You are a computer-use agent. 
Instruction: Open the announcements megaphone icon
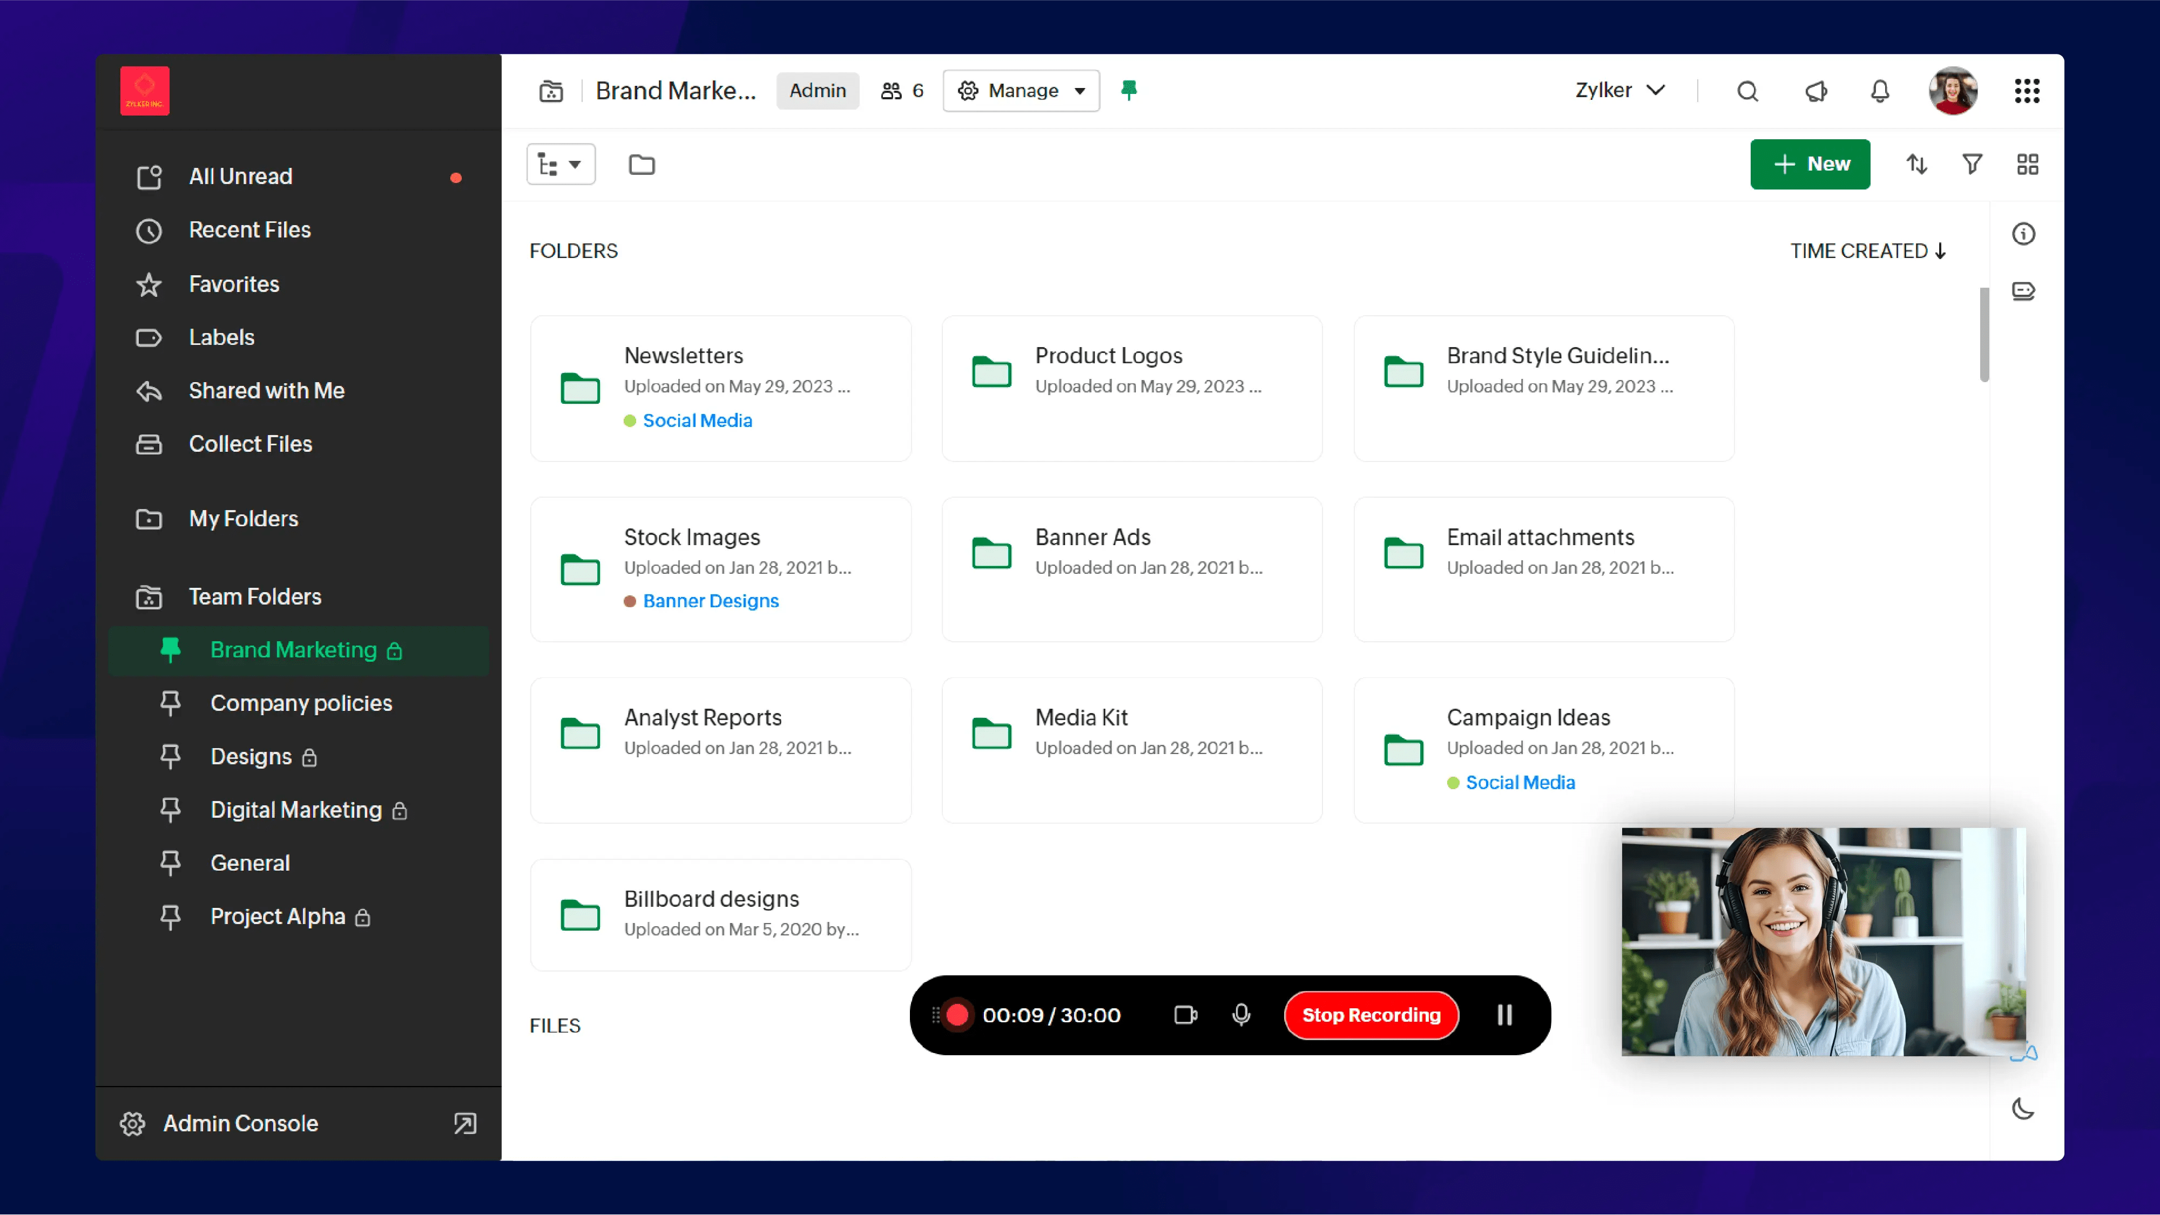tap(1815, 91)
